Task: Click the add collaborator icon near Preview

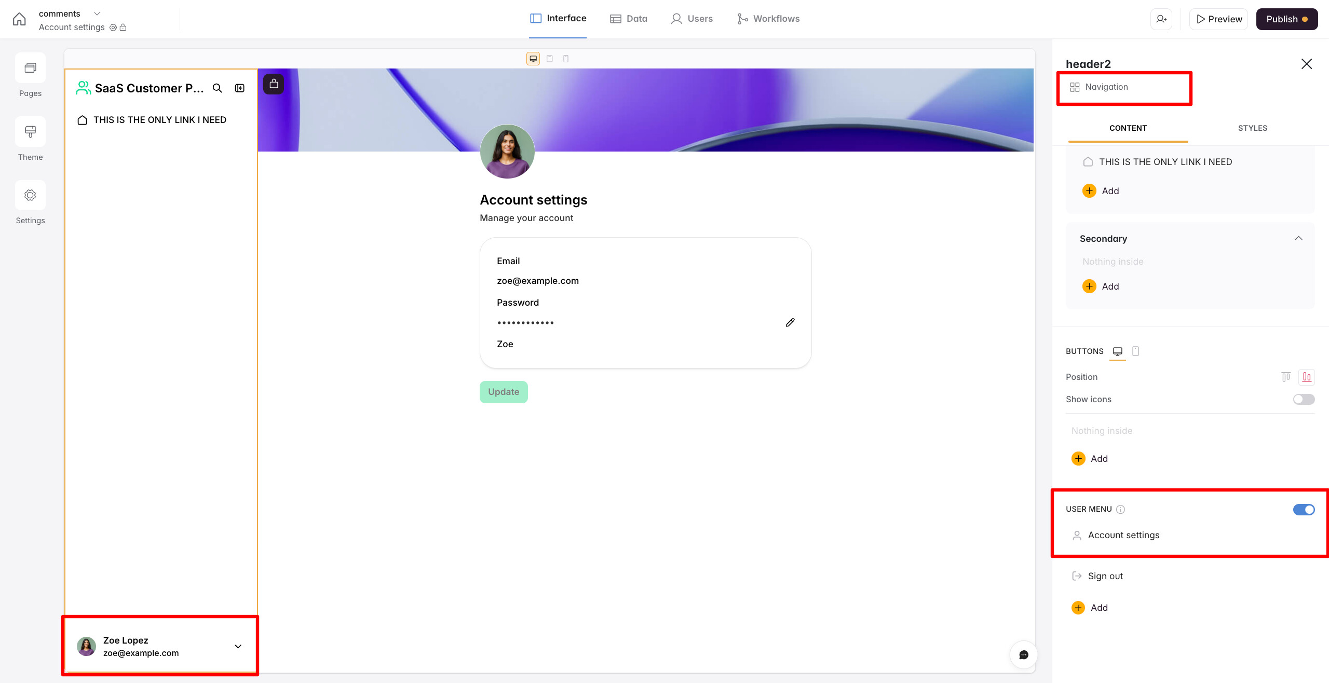Action: [1161, 19]
